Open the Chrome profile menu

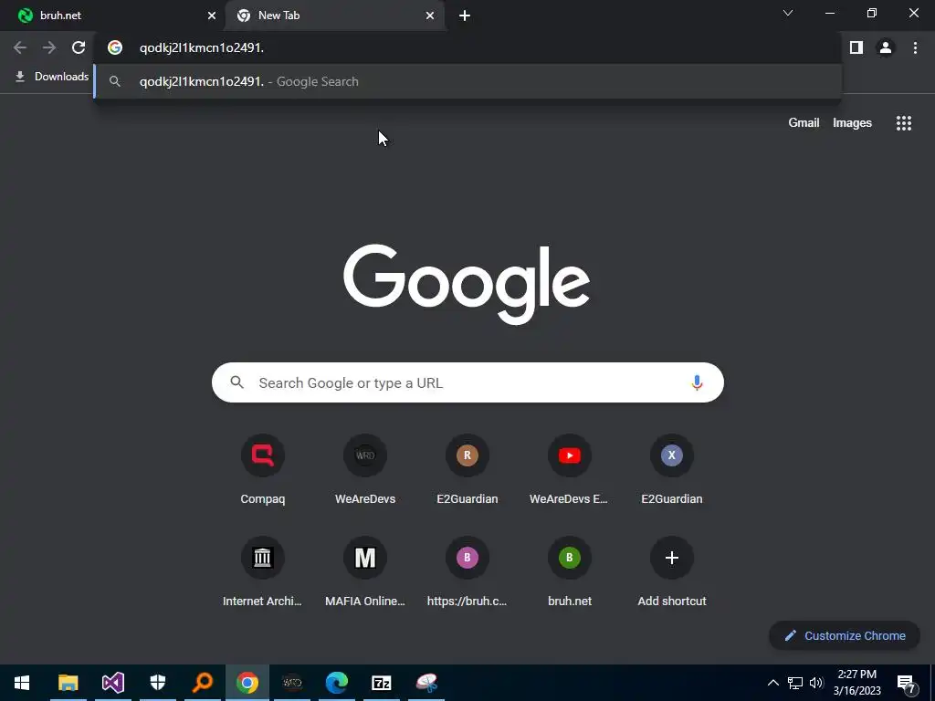pos(886,47)
